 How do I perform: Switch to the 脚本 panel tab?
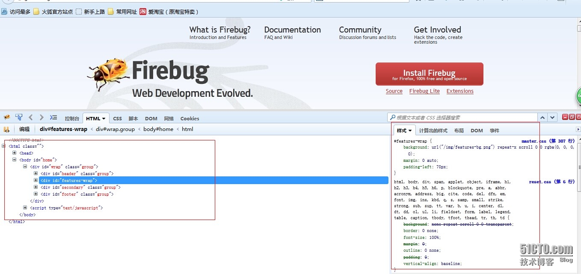pos(133,119)
